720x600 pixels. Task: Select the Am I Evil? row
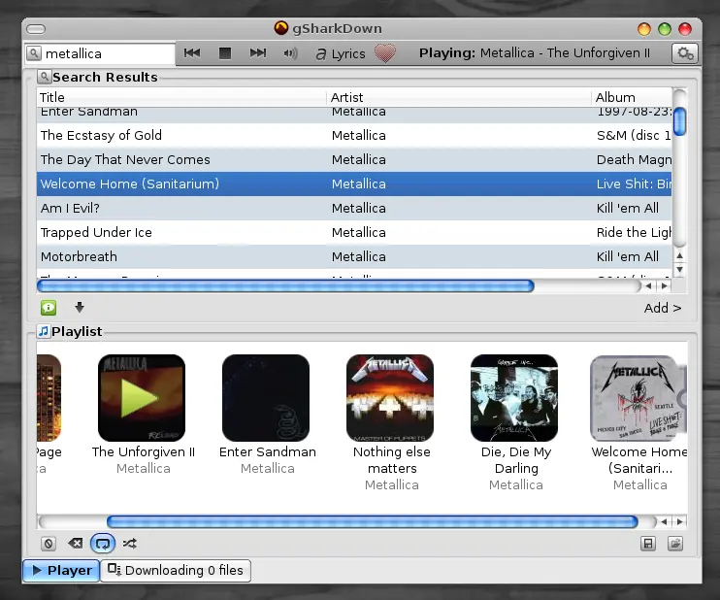[354, 209]
